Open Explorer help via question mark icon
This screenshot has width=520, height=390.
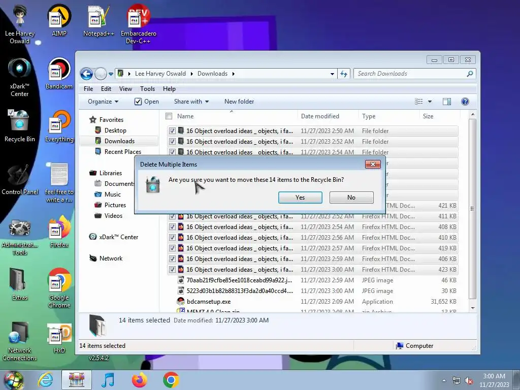coord(465,102)
